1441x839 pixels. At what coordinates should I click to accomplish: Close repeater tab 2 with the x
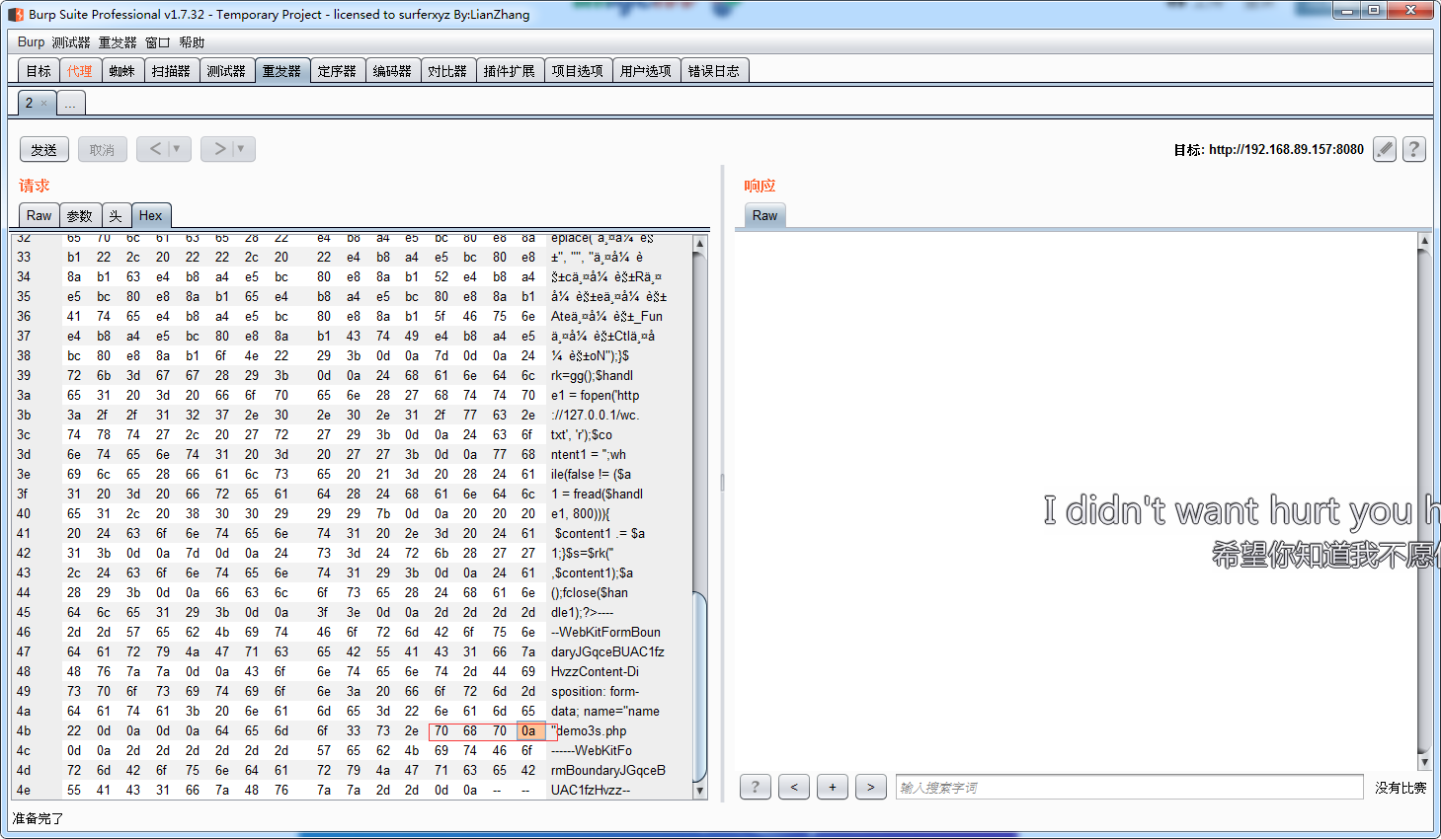click(43, 103)
